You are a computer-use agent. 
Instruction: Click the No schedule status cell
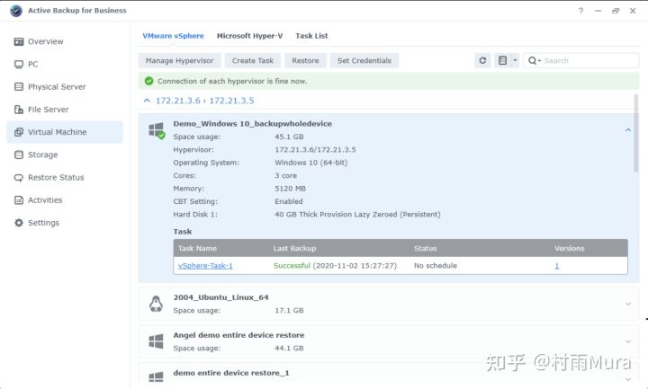[x=436, y=266]
